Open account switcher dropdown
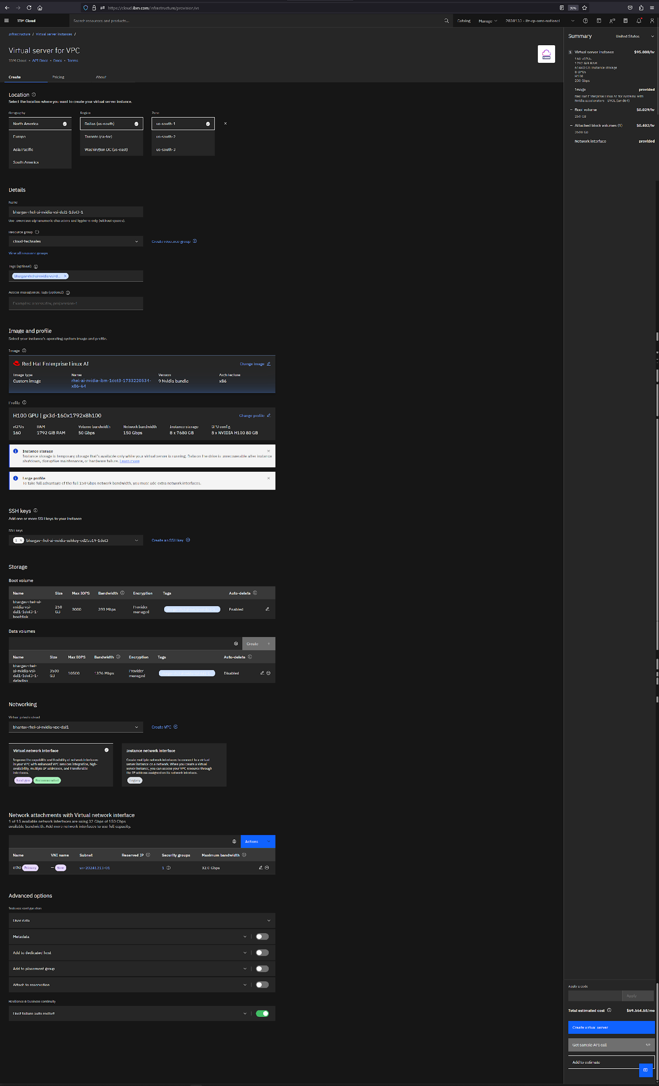Screen dimensions: 659x1086 pos(540,21)
